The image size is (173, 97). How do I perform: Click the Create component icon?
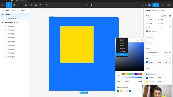coord(87,5)
